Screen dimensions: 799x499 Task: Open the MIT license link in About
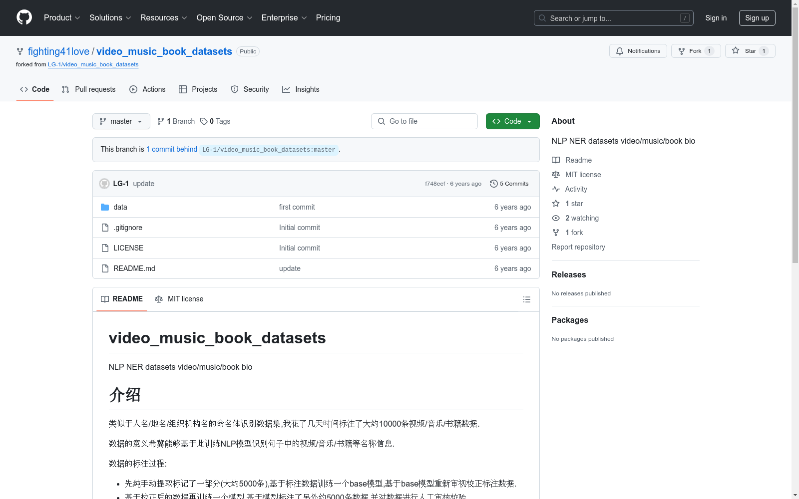pyautogui.click(x=576, y=175)
